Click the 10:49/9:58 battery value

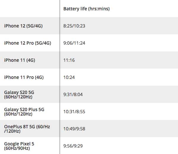click(x=74, y=129)
